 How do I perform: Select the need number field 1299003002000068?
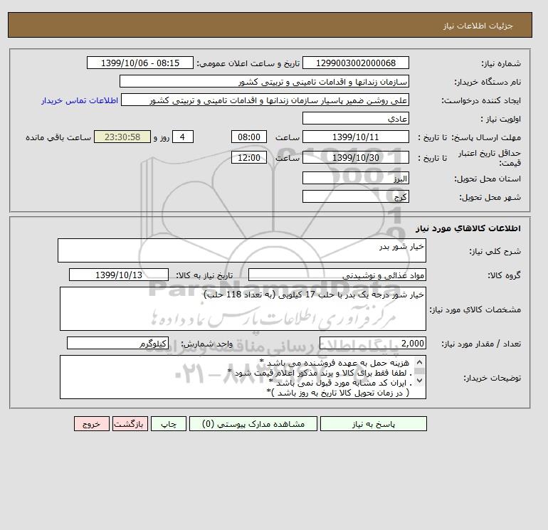click(355, 63)
